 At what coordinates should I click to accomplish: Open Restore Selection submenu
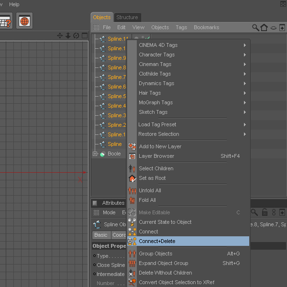188,134
